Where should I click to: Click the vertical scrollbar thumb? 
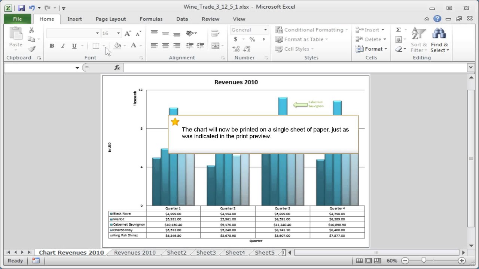coord(471,158)
